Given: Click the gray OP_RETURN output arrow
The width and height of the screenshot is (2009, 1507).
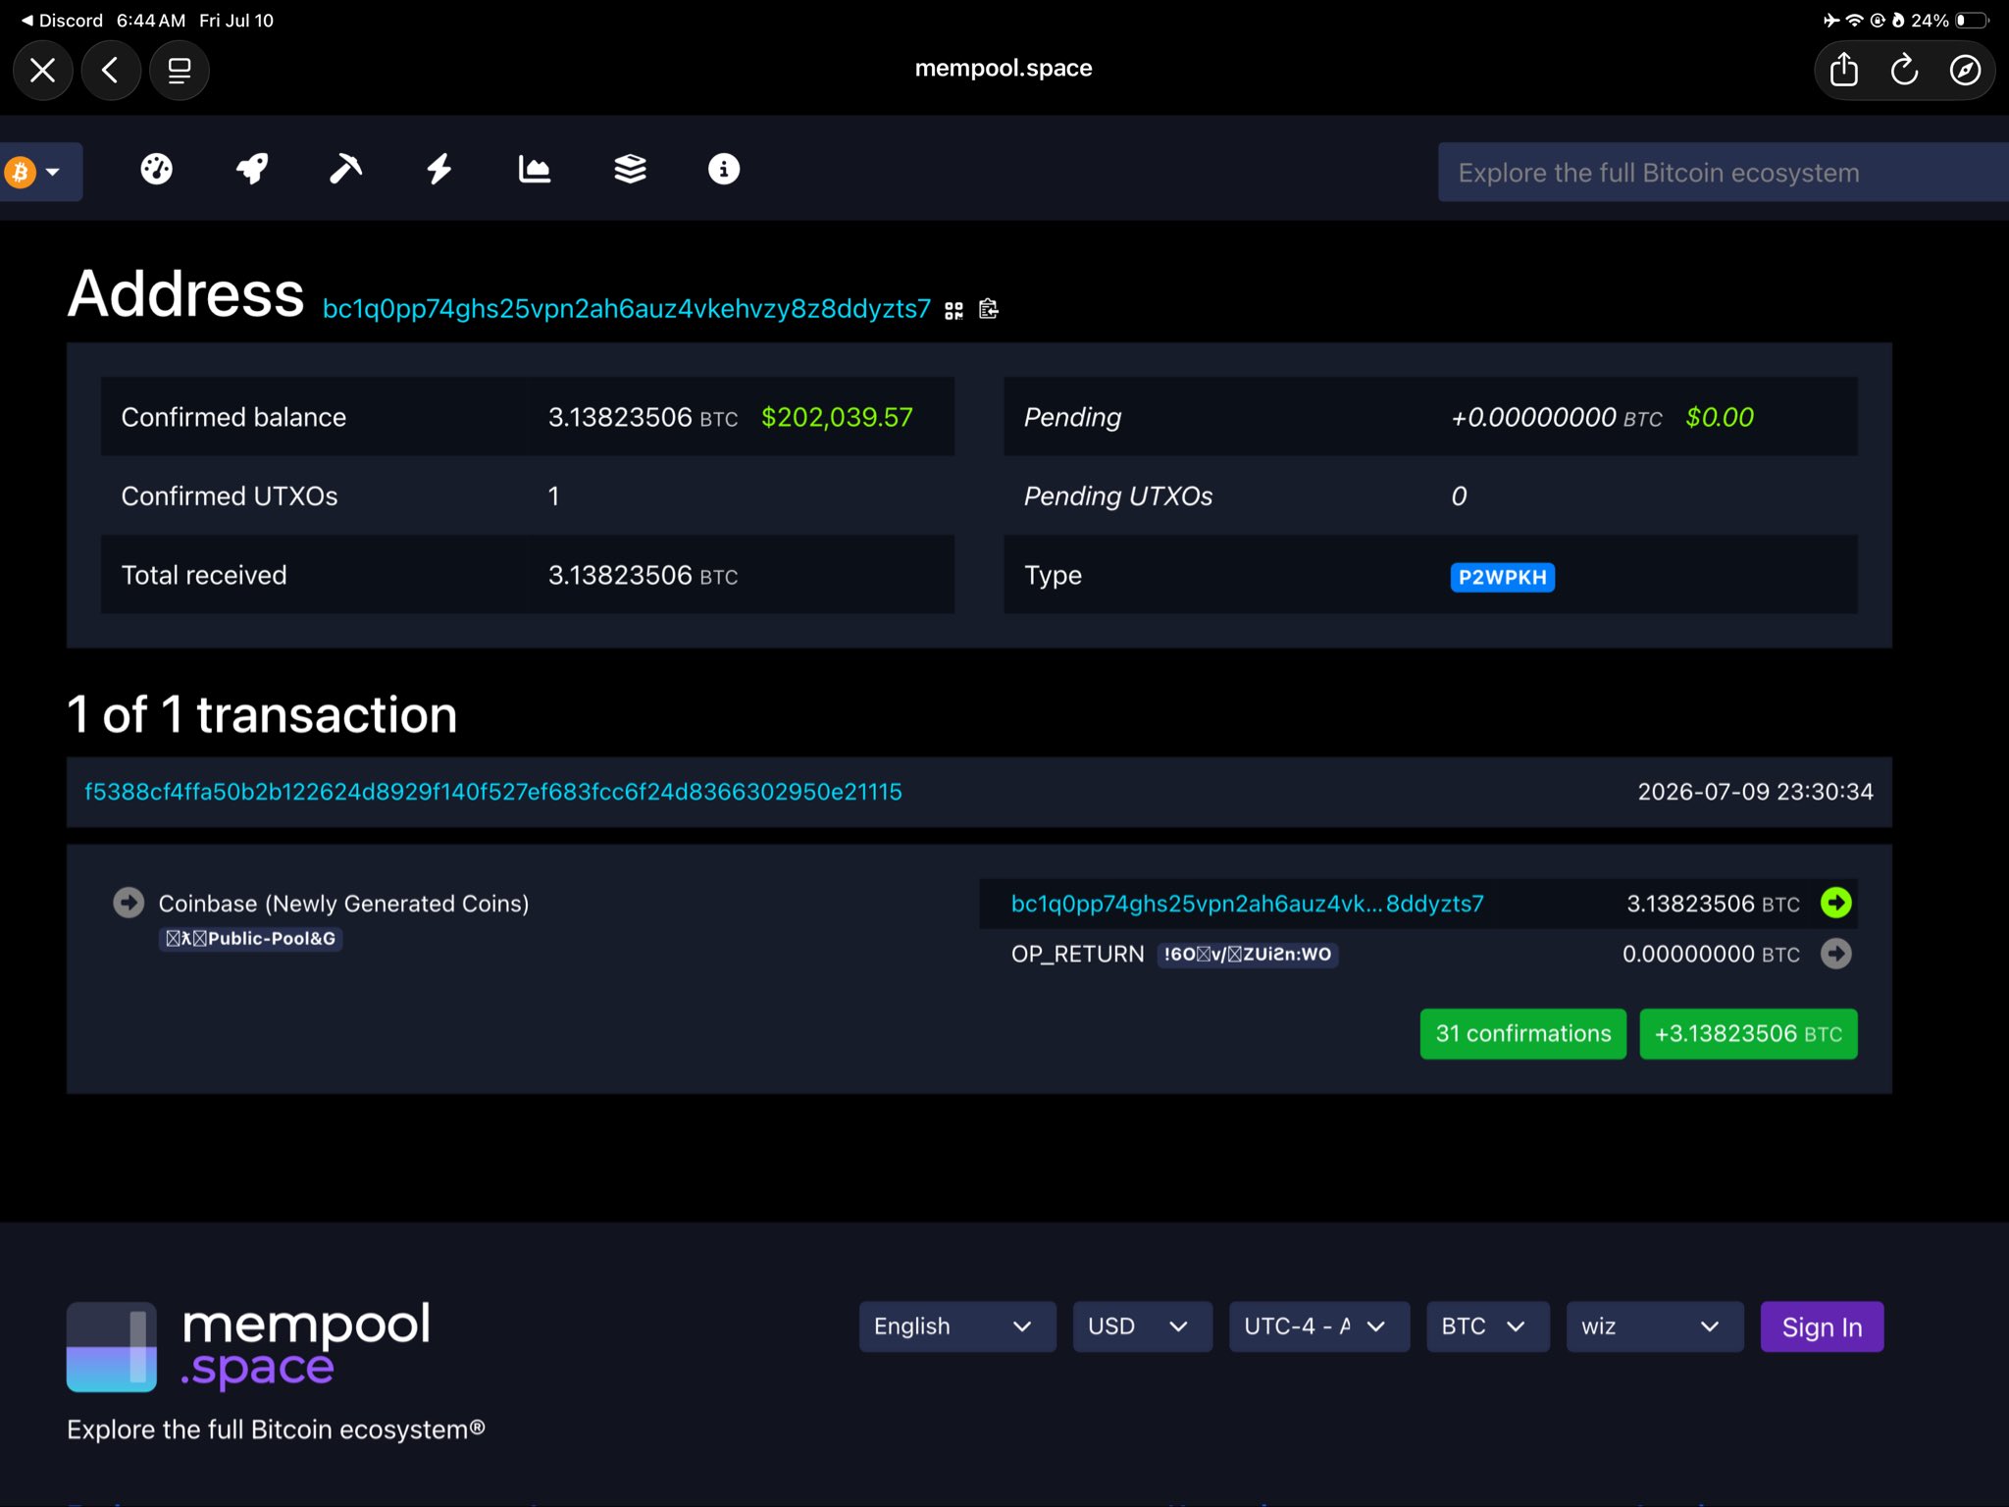Looking at the screenshot, I should point(1835,954).
